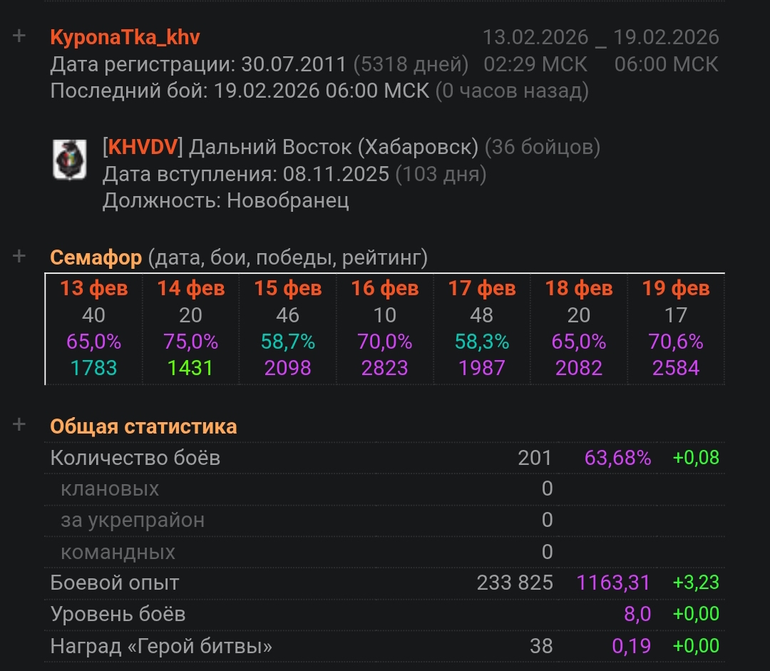Click the Уровень боёв row label
The height and width of the screenshot is (671, 770).
pyautogui.click(x=118, y=614)
